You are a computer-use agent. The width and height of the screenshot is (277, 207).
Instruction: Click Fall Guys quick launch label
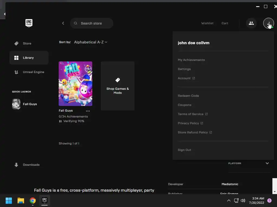pyautogui.click(x=30, y=104)
